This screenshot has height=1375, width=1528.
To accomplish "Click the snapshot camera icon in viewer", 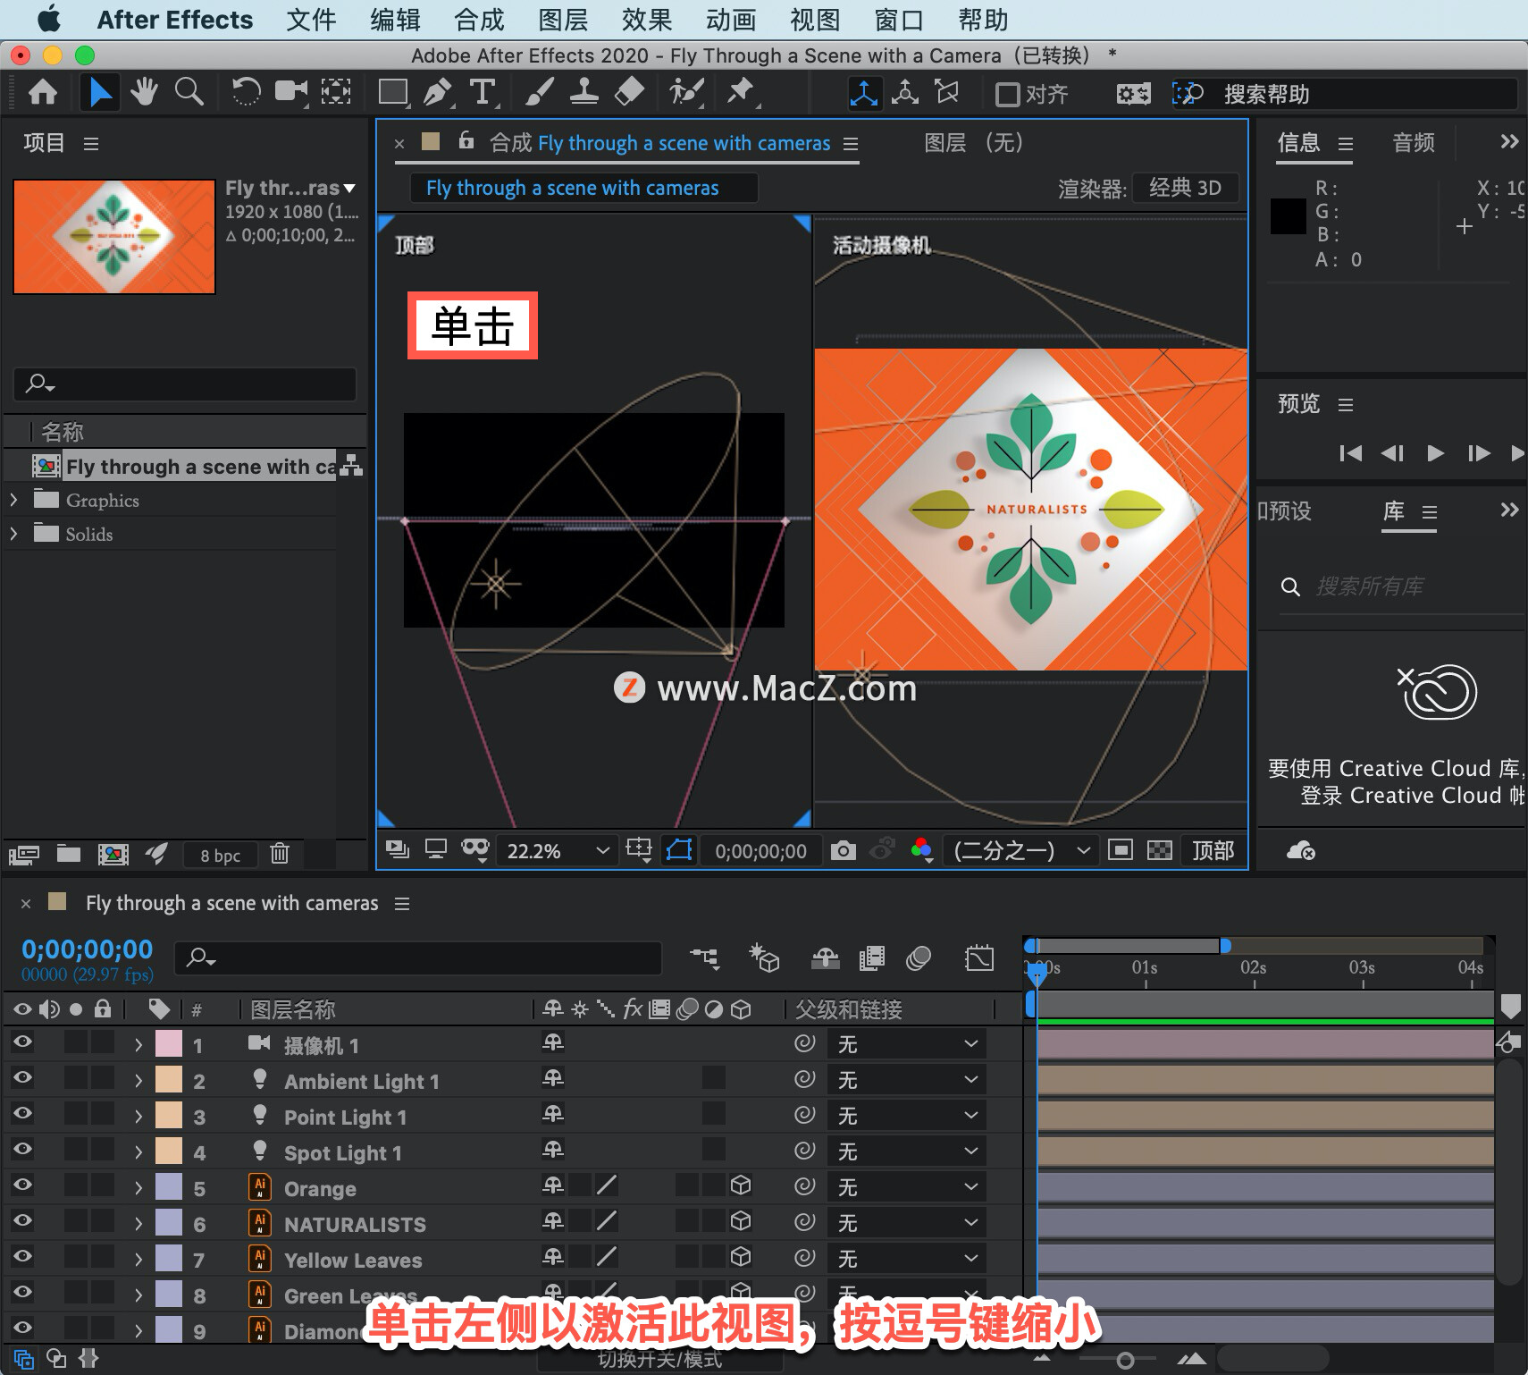I will (843, 851).
